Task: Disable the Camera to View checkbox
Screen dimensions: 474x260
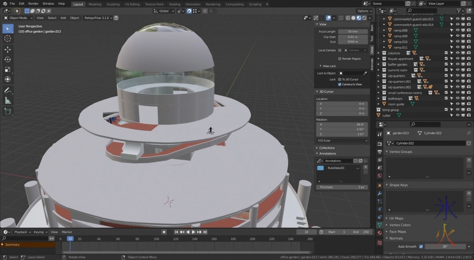Action: [339, 84]
